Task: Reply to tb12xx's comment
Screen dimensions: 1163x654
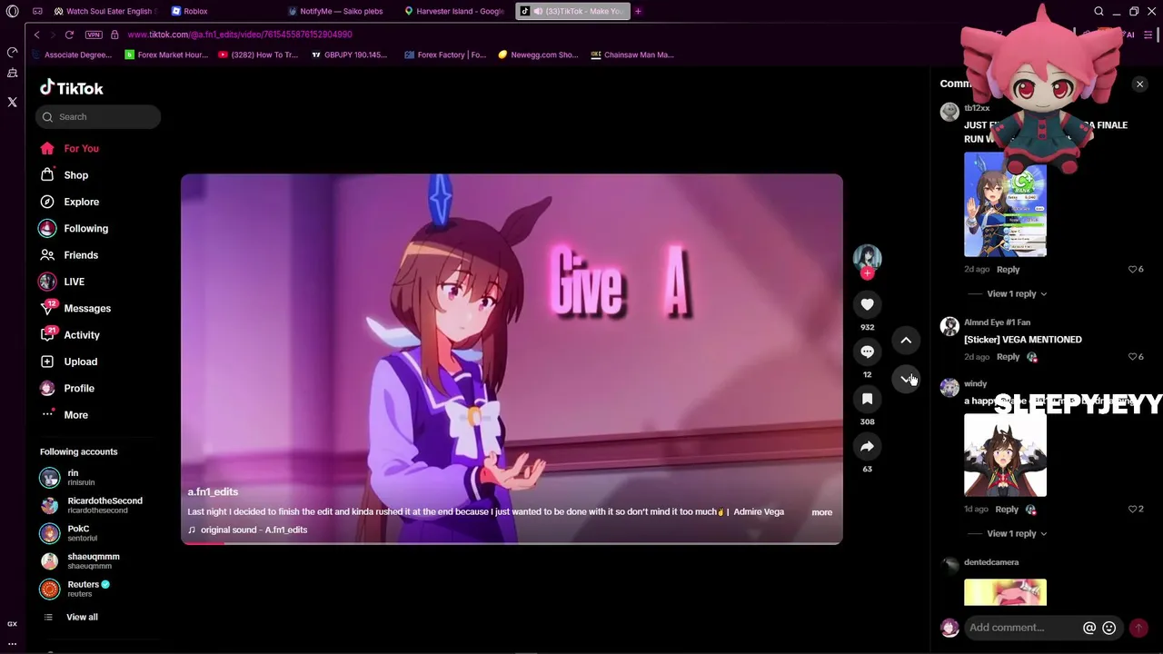Action: point(1008,270)
